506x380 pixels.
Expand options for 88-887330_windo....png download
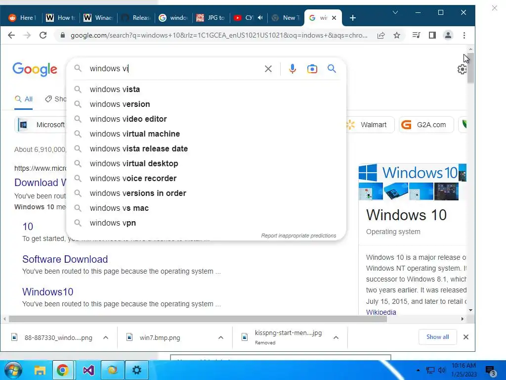pyautogui.click(x=106, y=337)
